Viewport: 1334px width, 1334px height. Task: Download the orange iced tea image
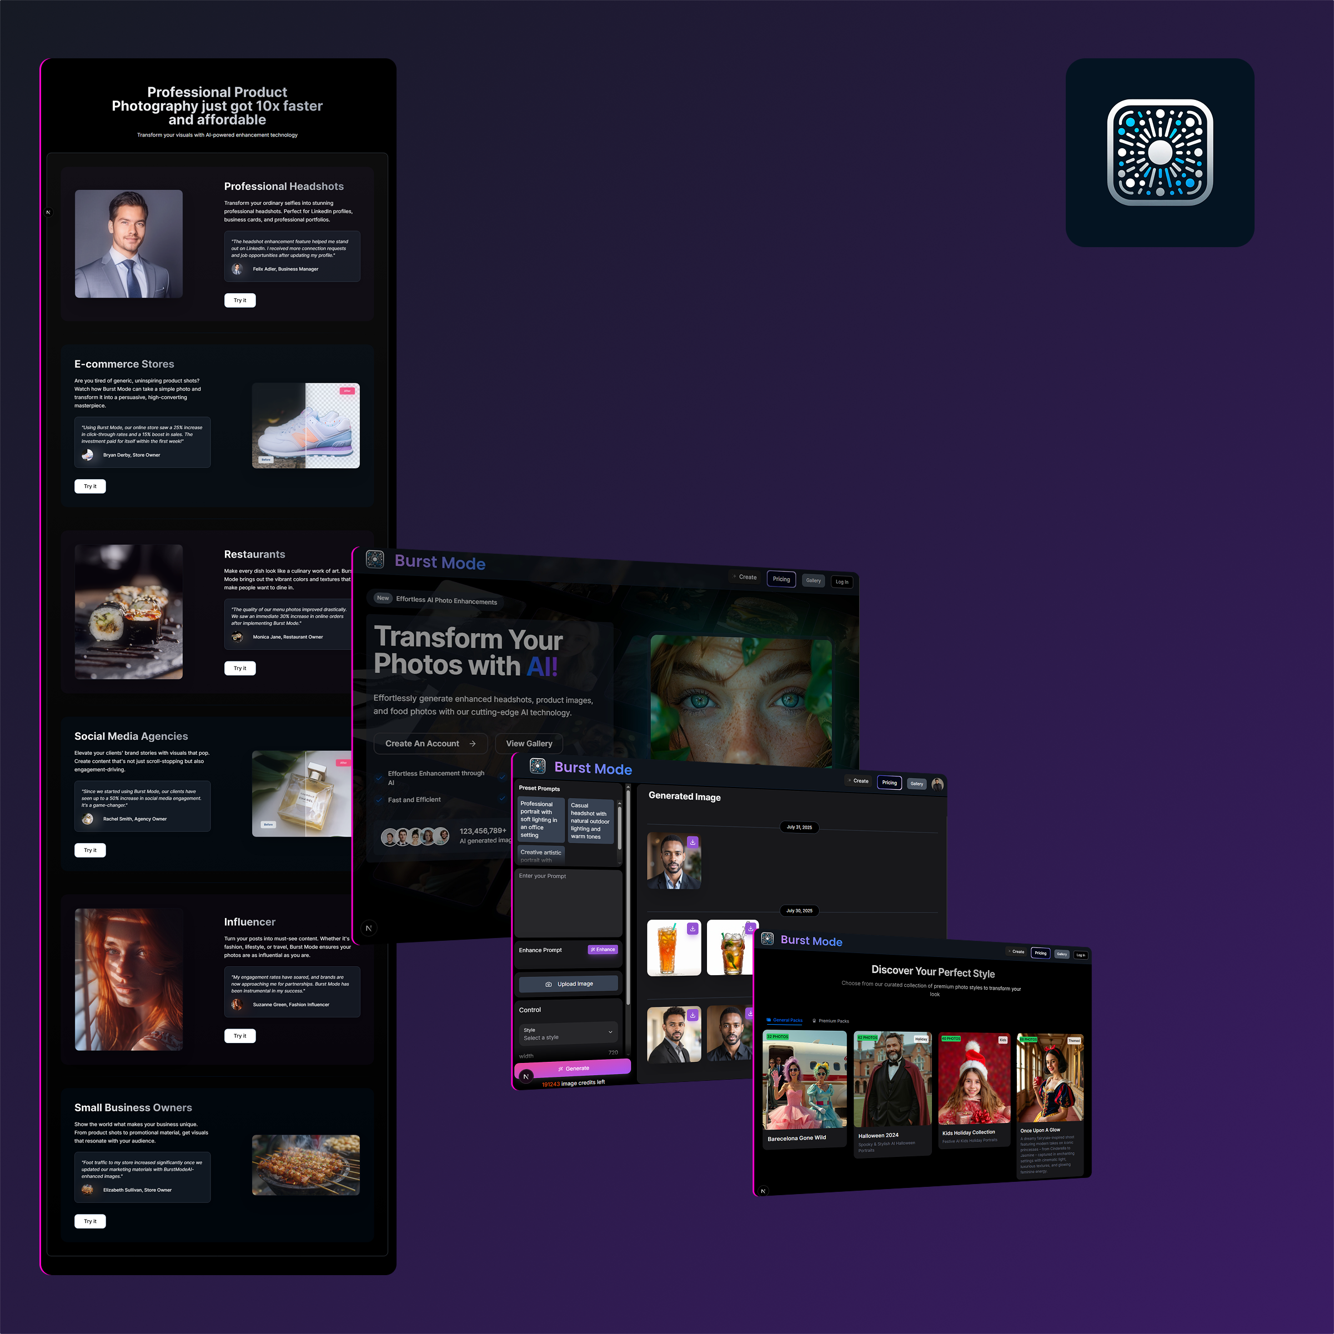[692, 929]
